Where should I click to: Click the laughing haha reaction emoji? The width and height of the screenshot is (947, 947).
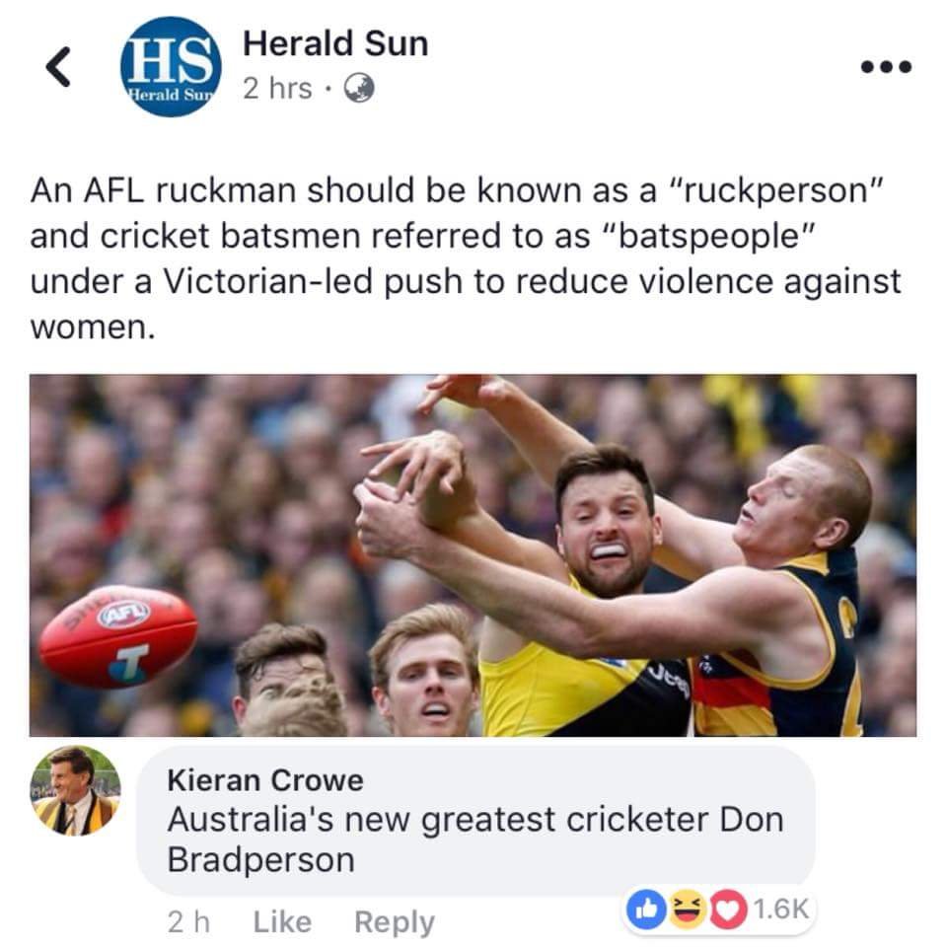tap(688, 908)
